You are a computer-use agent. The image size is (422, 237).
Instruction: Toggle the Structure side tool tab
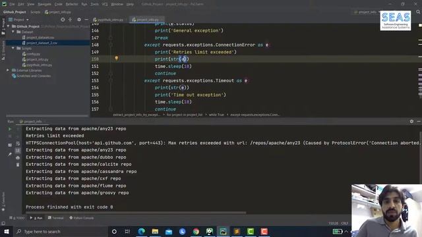(3, 51)
